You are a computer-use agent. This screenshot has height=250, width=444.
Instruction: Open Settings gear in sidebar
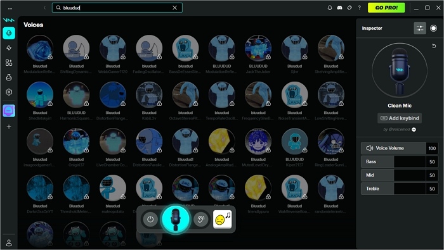coord(9,92)
